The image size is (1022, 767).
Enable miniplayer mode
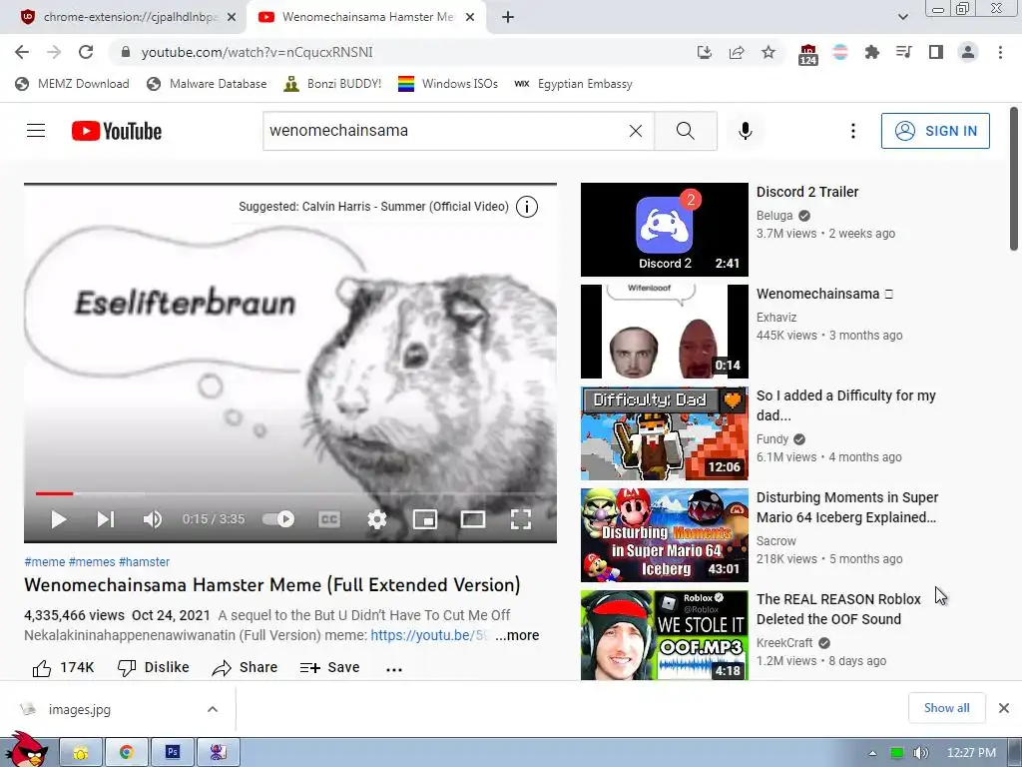coord(425,519)
